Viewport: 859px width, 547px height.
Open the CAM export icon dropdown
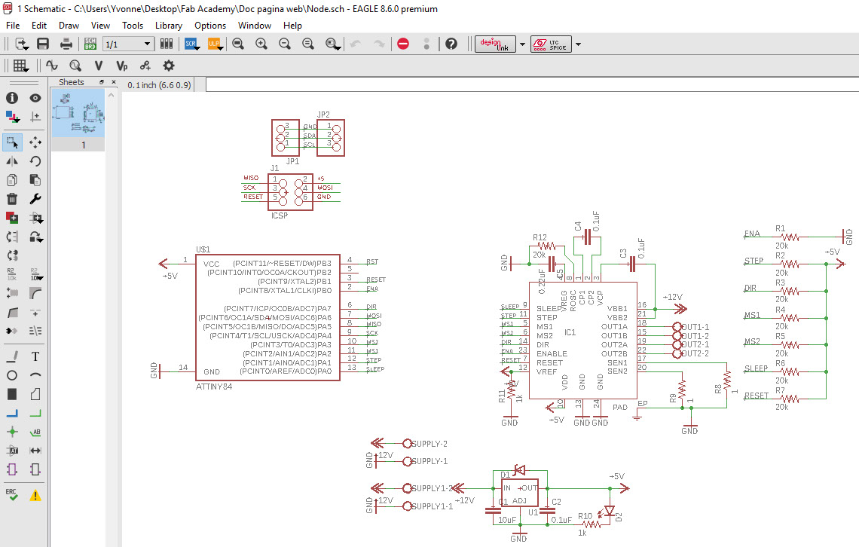click(22, 44)
